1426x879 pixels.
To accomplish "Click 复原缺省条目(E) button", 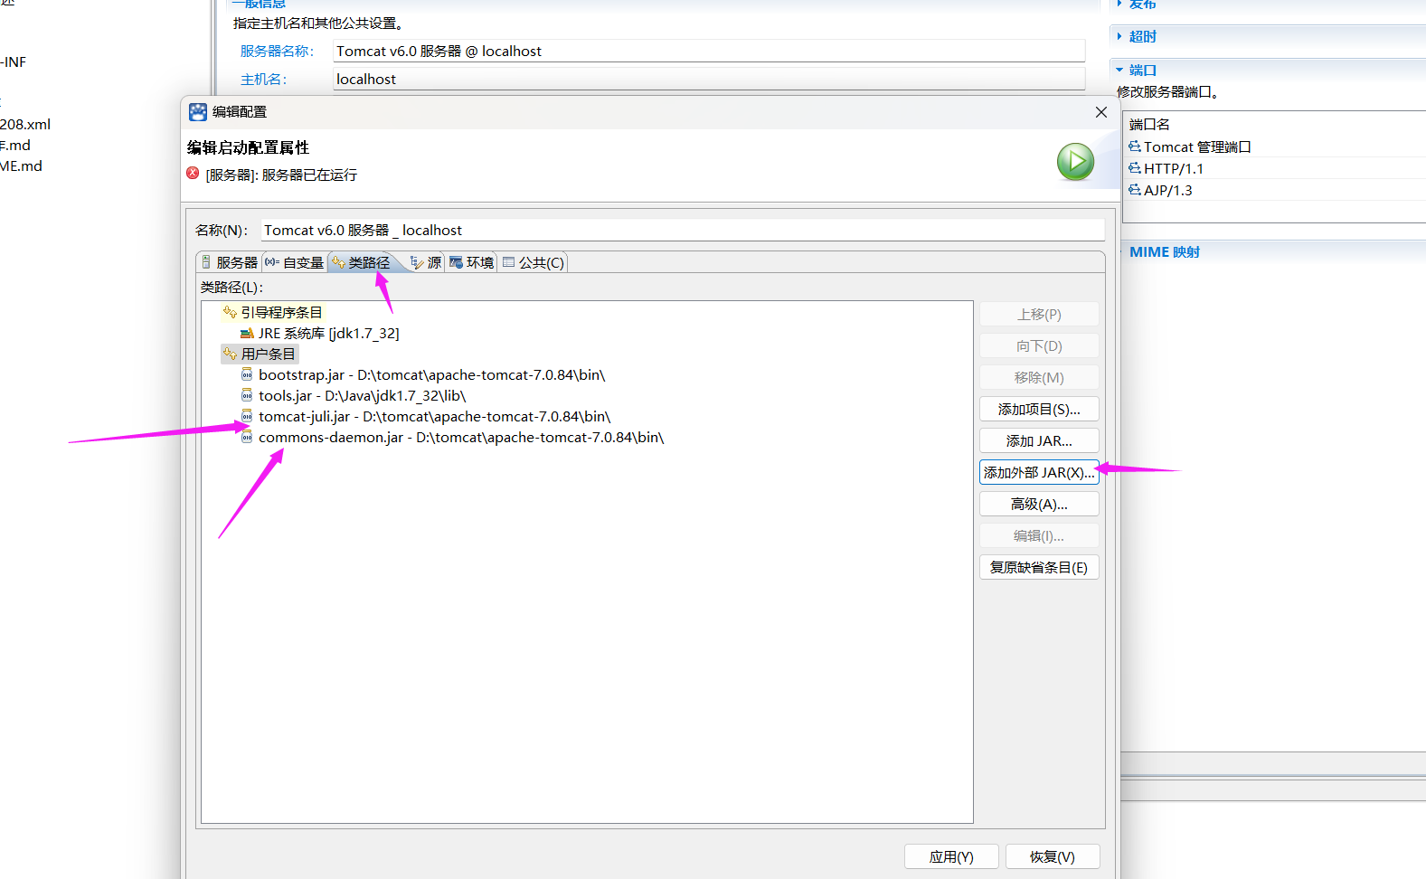I will (1039, 567).
